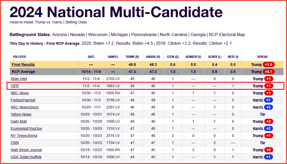Click the TIPP poll link
Image resolution: width=287 pixels, height=164 pixels.
point(15,86)
